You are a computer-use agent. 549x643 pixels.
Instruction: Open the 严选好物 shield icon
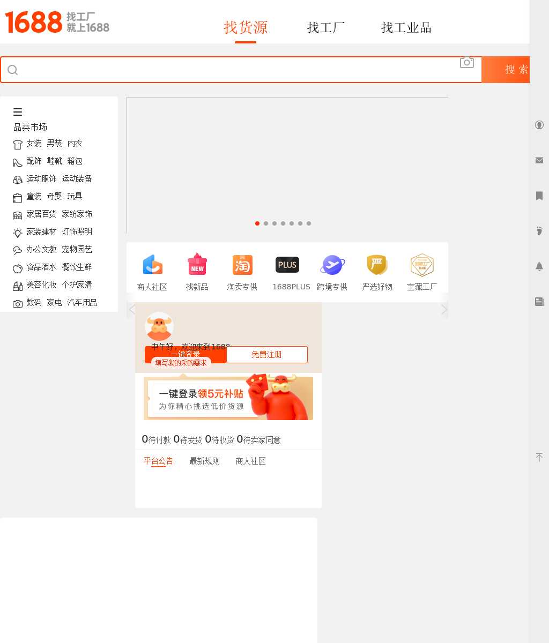pyautogui.click(x=377, y=265)
